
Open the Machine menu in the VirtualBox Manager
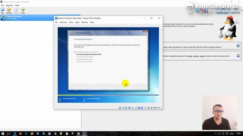point(9,5)
